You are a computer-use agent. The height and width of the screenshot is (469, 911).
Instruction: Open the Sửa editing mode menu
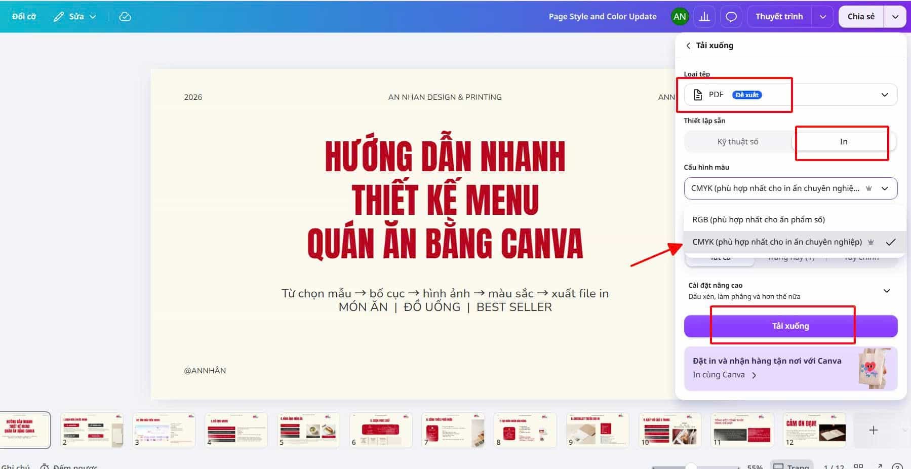[x=75, y=17]
